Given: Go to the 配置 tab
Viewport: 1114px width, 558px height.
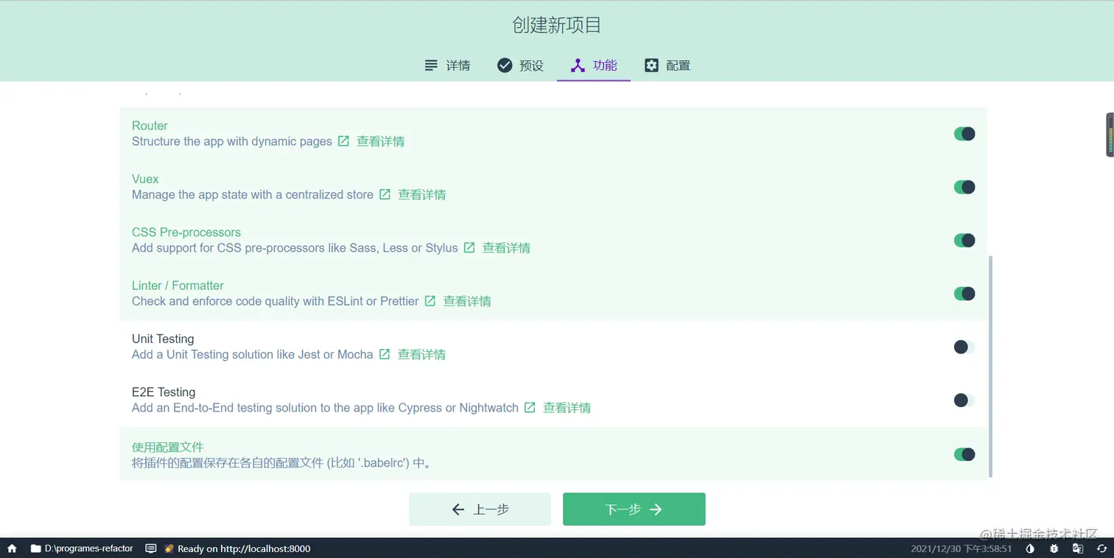Looking at the screenshot, I should coord(668,66).
